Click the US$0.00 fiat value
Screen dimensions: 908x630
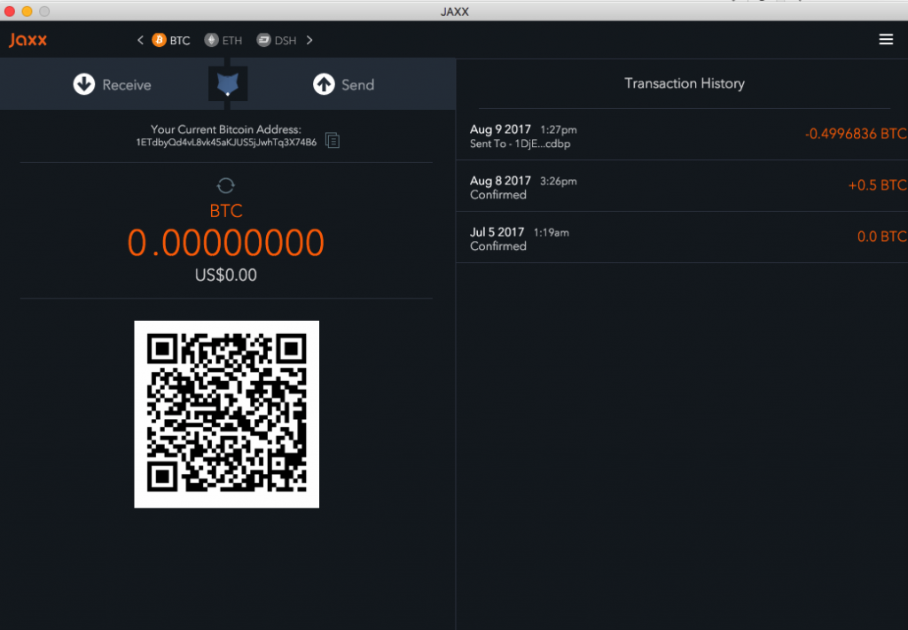pos(226,275)
